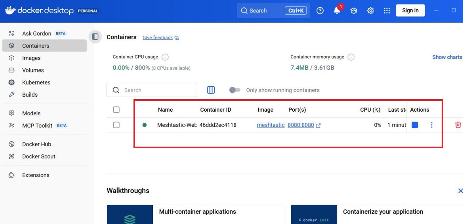Open the Images section

click(44, 58)
